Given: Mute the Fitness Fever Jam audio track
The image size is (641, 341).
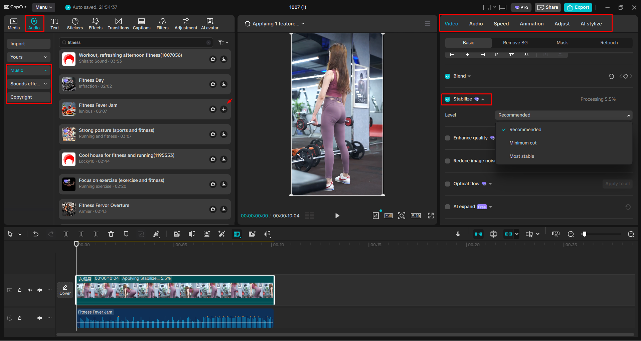Looking at the screenshot, I should coord(40,318).
